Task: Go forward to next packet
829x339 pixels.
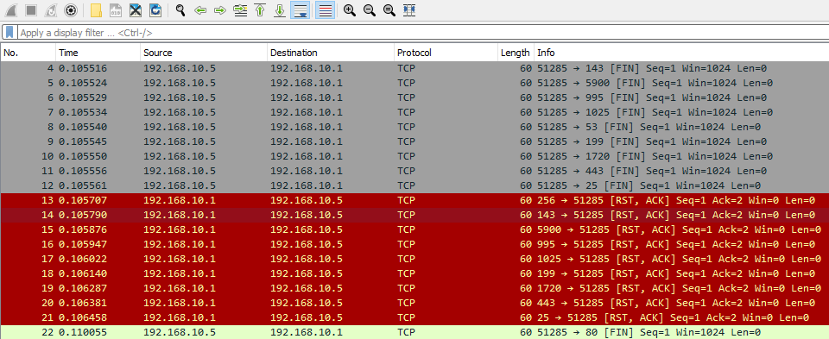Action: (x=220, y=10)
